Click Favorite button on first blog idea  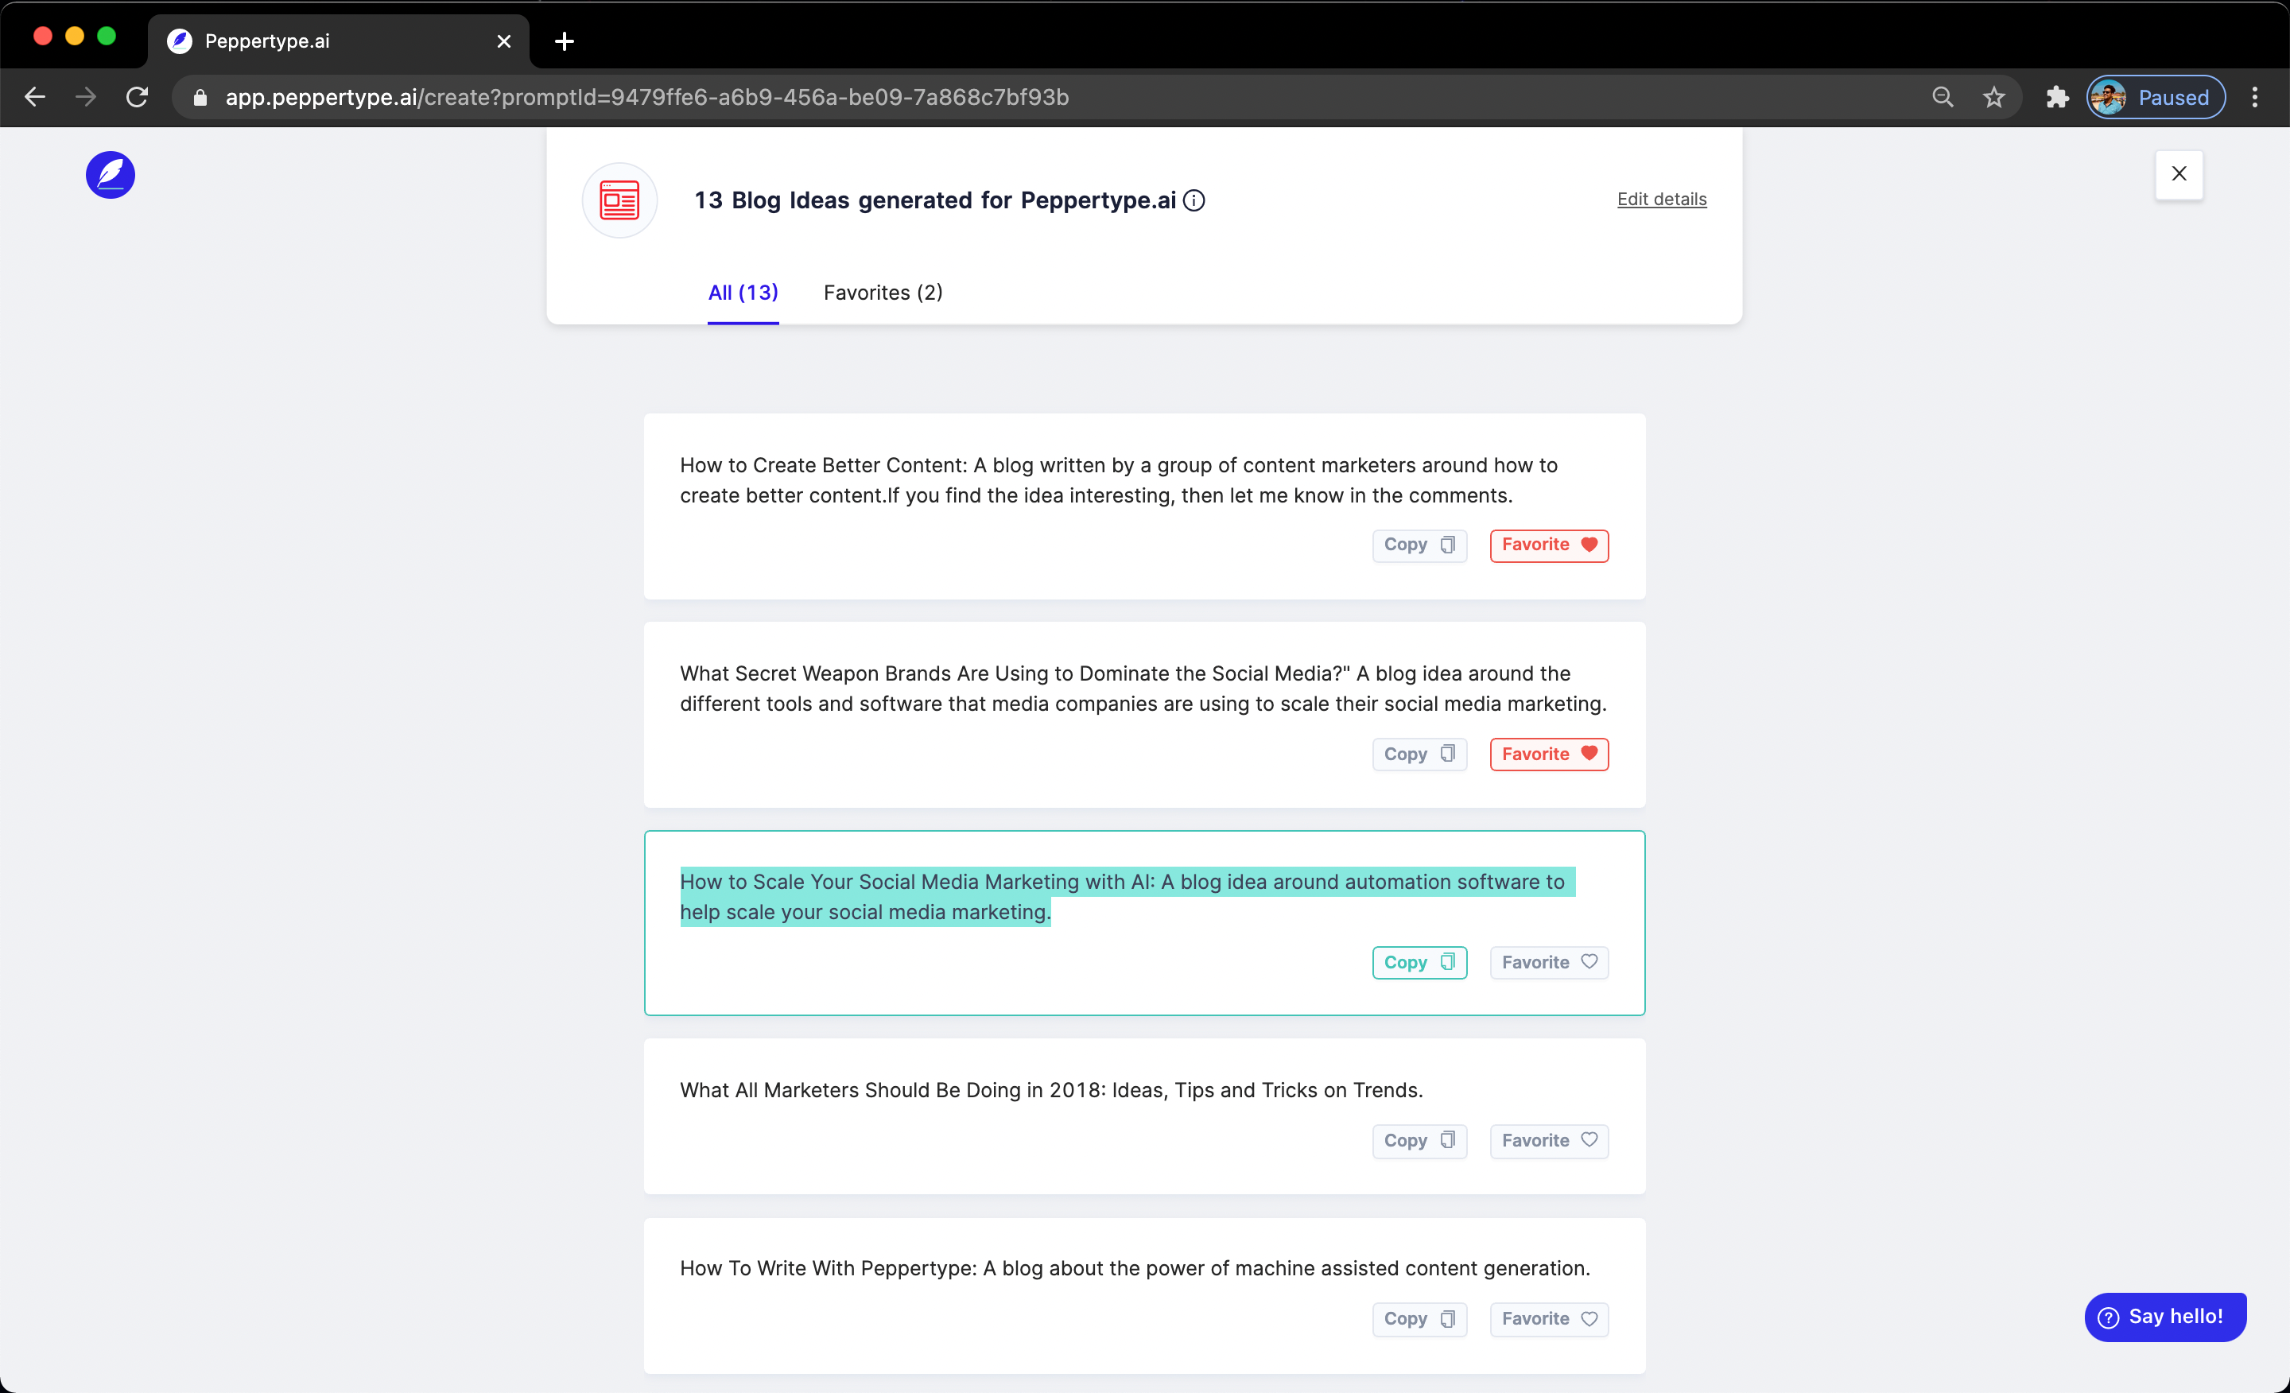click(1549, 545)
